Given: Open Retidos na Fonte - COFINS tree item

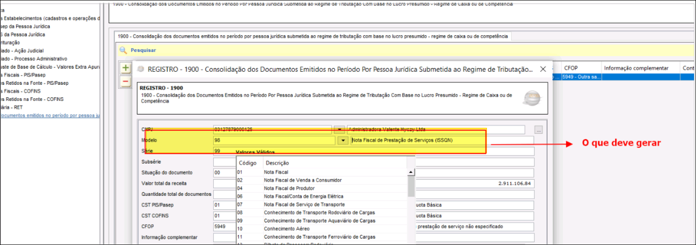Looking at the screenshot, I should pos(32,99).
